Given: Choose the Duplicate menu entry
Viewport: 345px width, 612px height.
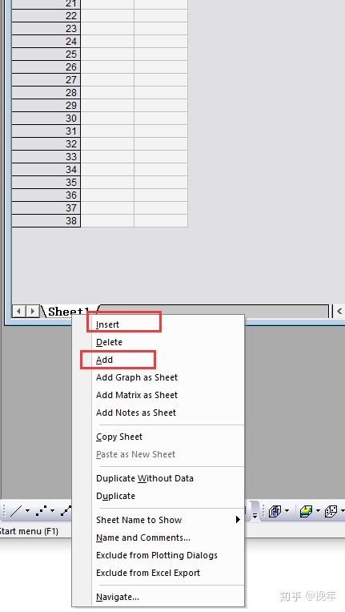Looking at the screenshot, I should click(167, 496).
